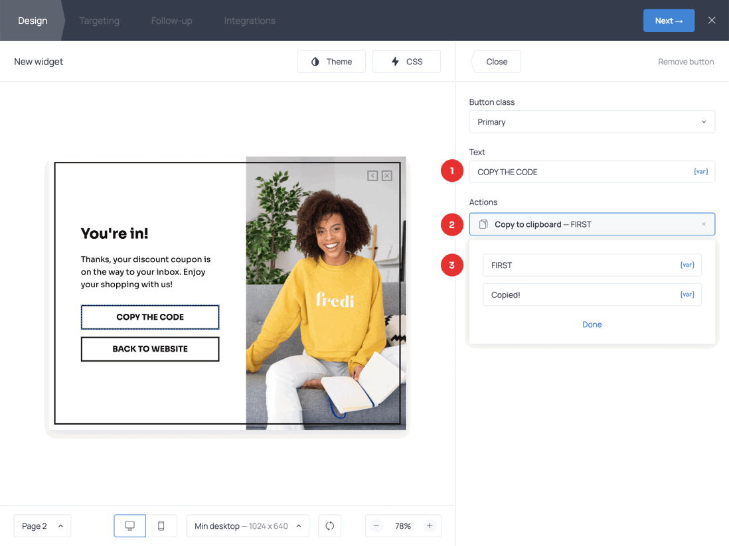Open the Integrations tab
The width and height of the screenshot is (729, 546).
pos(249,20)
